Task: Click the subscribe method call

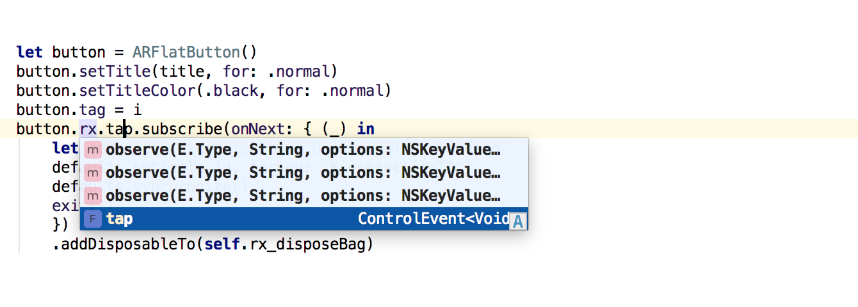Action: point(182,129)
